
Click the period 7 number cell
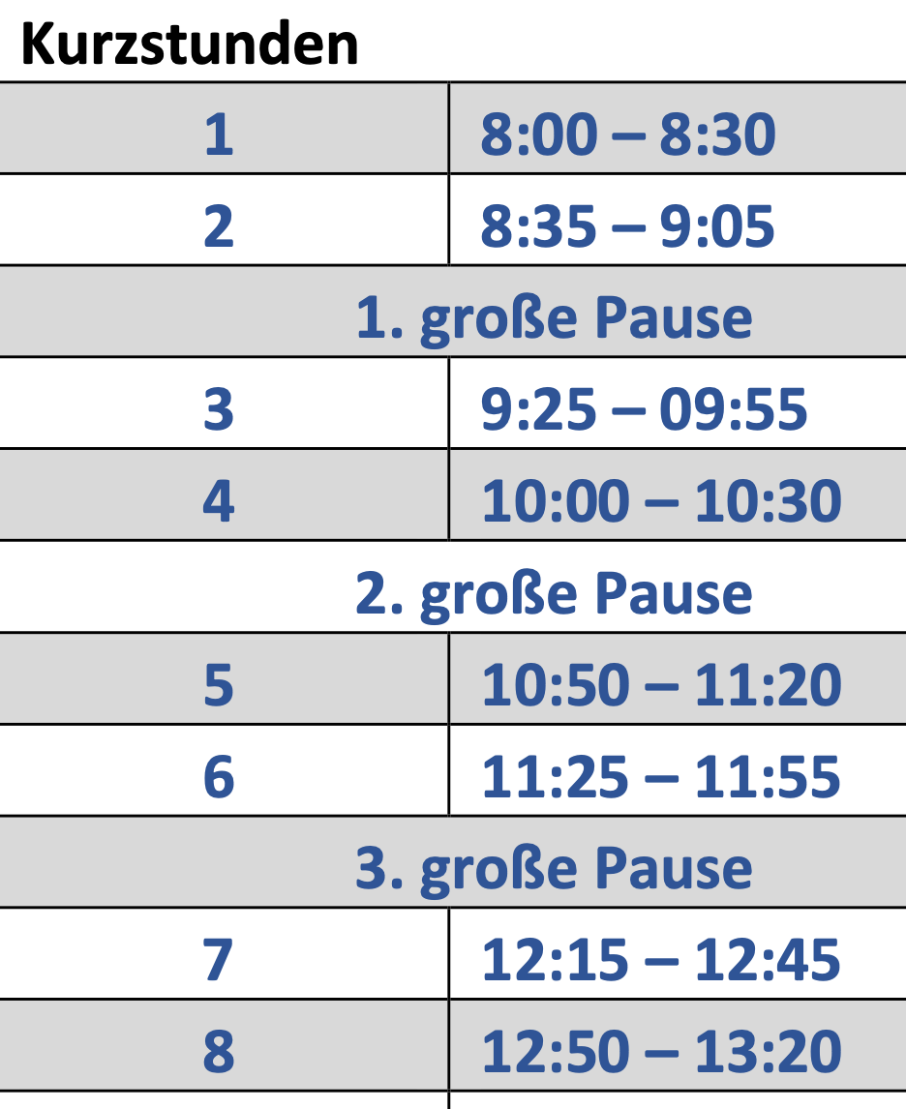coord(219,959)
